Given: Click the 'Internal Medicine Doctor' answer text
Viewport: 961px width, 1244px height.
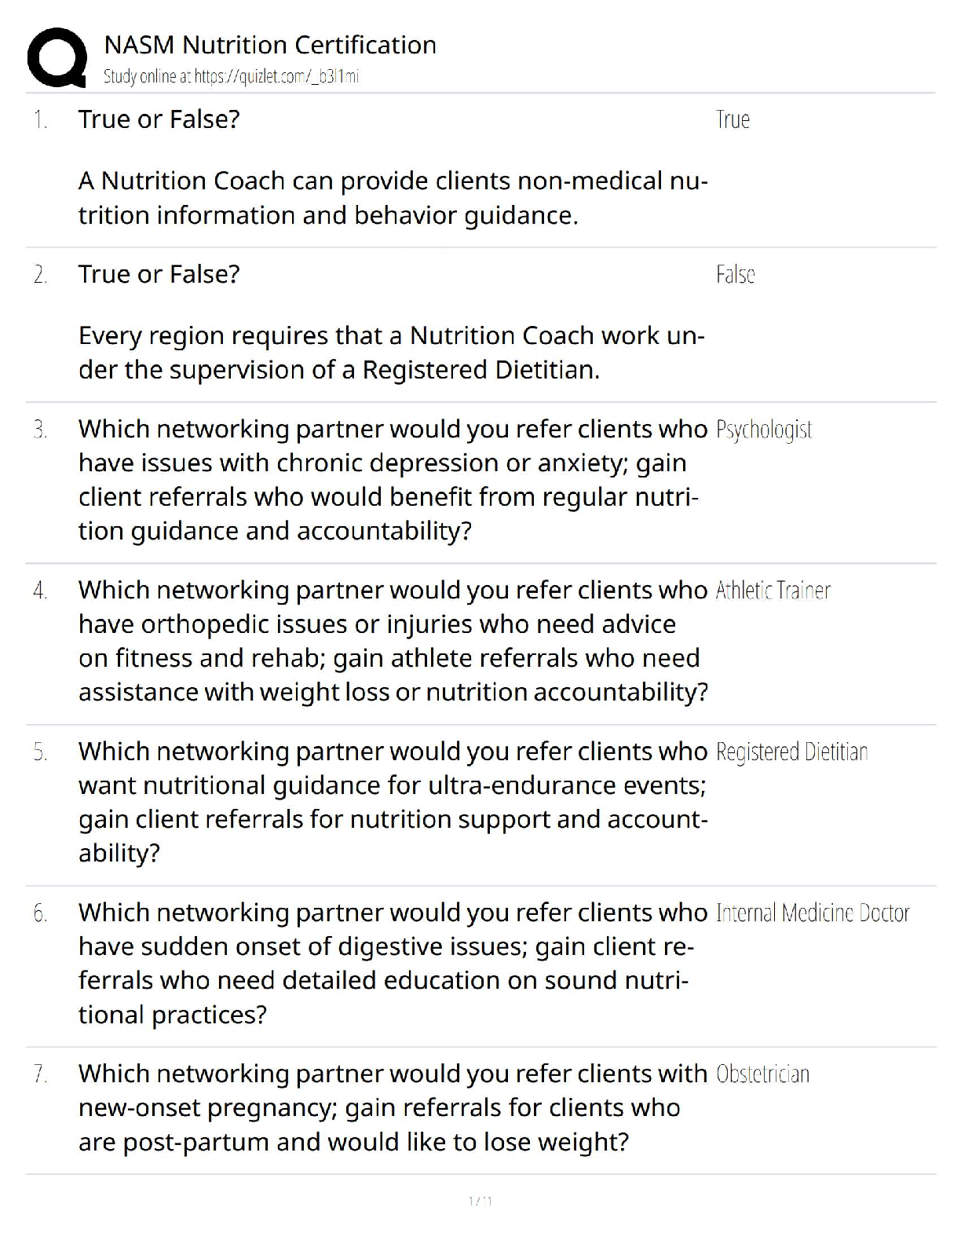Looking at the screenshot, I should (x=813, y=913).
